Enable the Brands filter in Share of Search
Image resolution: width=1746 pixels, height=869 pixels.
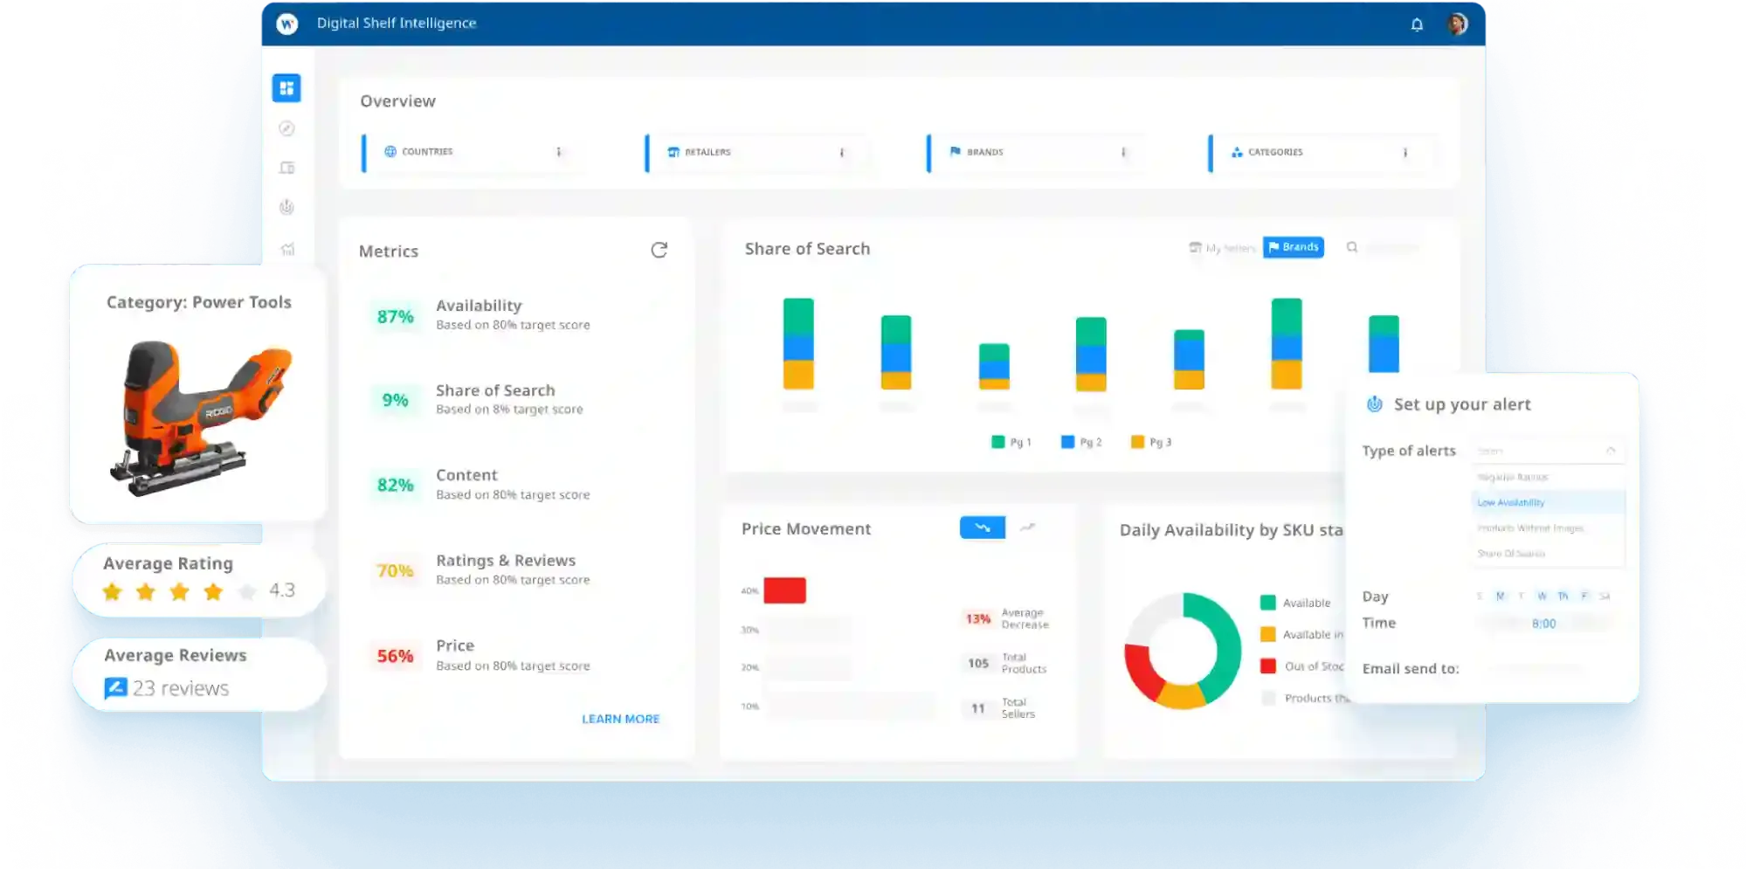pyautogui.click(x=1294, y=247)
